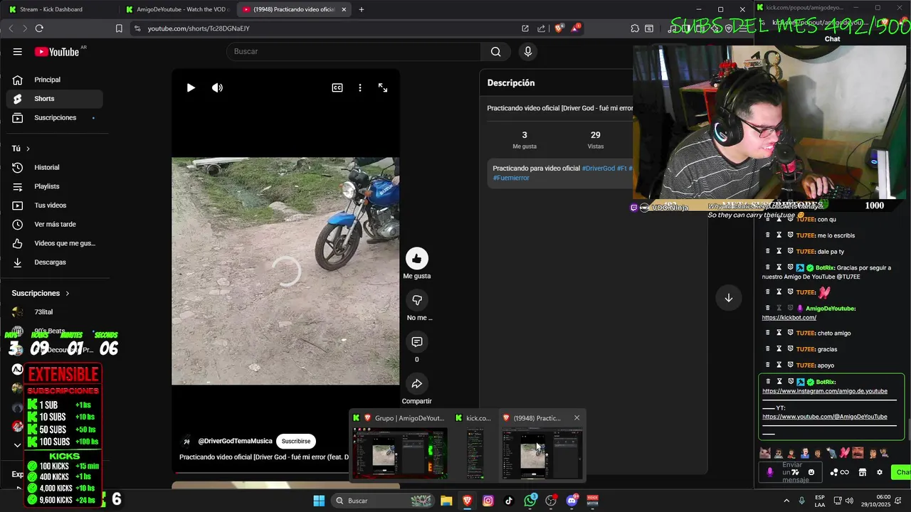Open the YouTube hamburger guide menu
Image resolution: width=911 pixels, height=512 pixels.
click(x=17, y=51)
